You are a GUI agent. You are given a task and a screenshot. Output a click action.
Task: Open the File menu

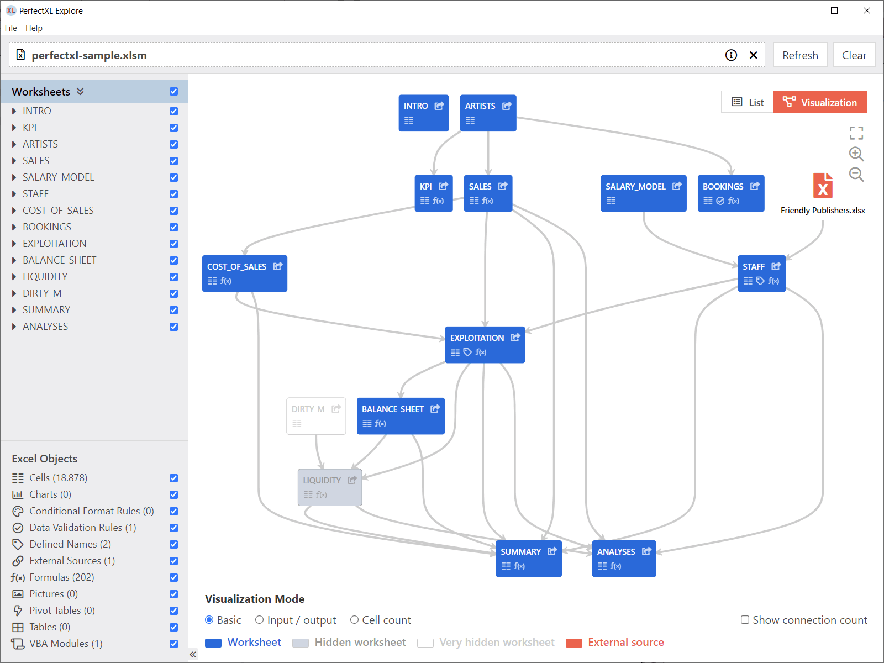[x=10, y=28]
